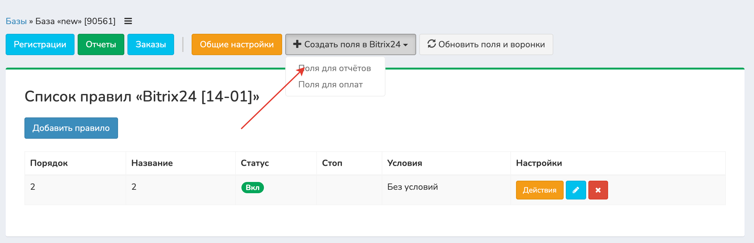This screenshot has height=243, width=754.
Task: Collapse the Создать поля в Bitrix24 dropdown caret
Action: point(406,45)
